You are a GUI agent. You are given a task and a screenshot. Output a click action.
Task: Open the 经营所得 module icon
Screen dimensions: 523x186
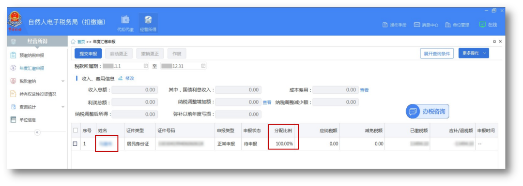[x=148, y=23]
